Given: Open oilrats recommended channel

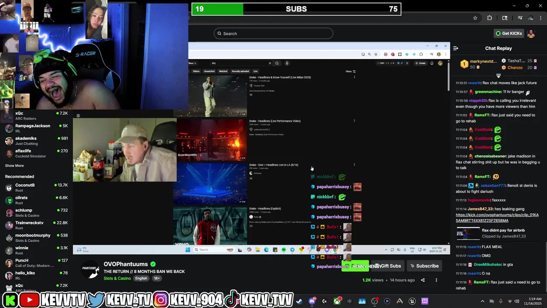Looking at the screenshot, I should tap(36, 200).
